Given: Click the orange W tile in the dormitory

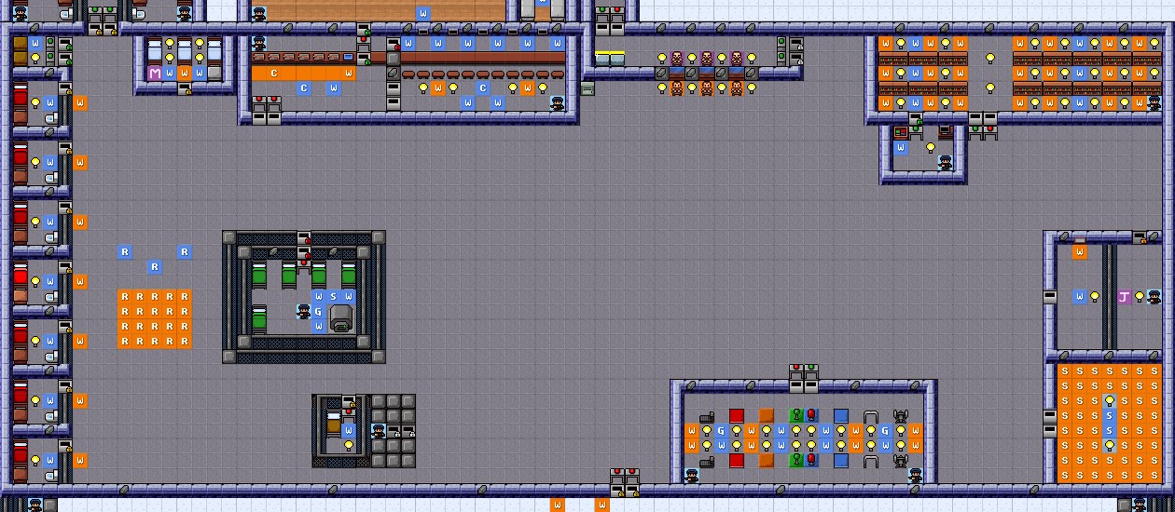Looking at the screenshot, I should point(185,73).
